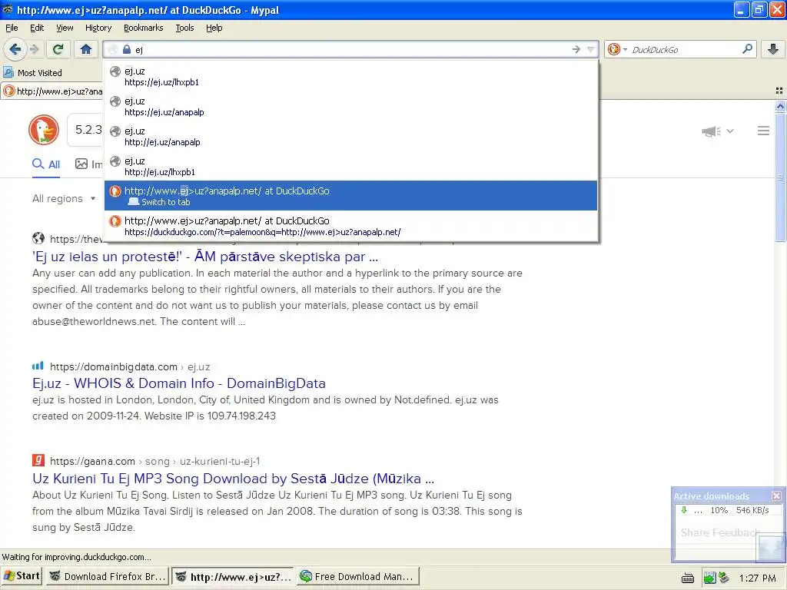787x590 pixels.
Task: Expand the All regions dropdown
Action: [x=64, y=199]
